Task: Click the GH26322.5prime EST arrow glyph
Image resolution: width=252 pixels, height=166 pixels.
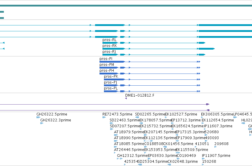Action: pos(38,117)
